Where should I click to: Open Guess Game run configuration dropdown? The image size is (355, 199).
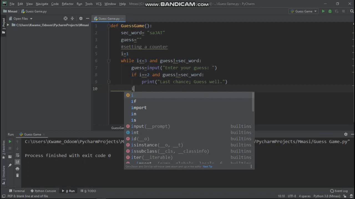303,11
